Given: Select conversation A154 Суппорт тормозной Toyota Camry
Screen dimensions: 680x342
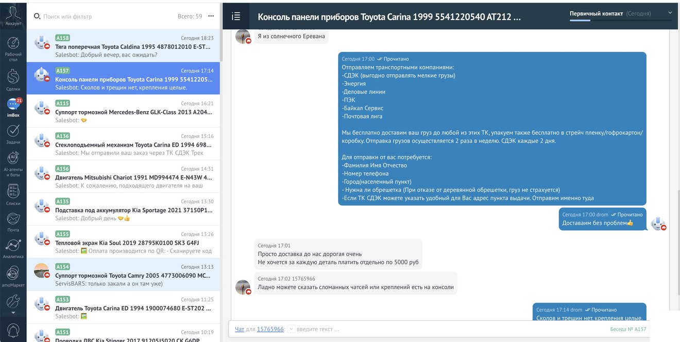Looking at the screenshot, I should (x=123, y=275).
